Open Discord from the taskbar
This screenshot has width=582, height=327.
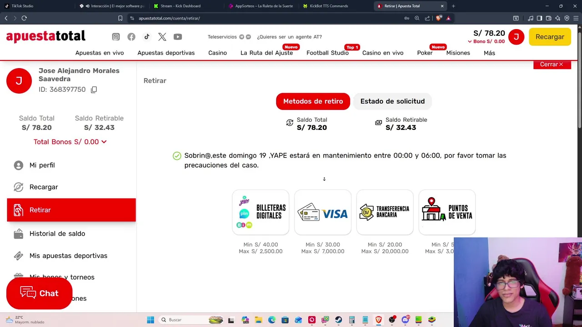click(405, 320)
